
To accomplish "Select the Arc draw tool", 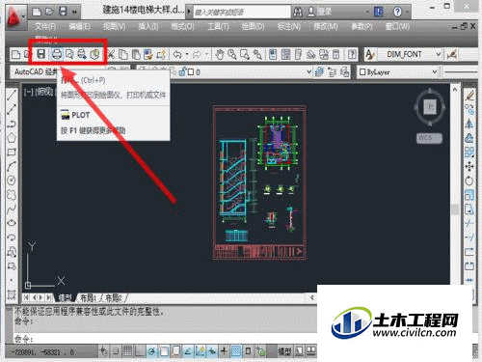I will 12,166.
